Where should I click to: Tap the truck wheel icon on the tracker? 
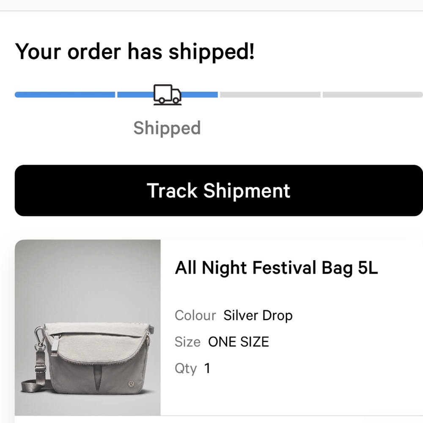pyautogui.click(x=162, y=101)
